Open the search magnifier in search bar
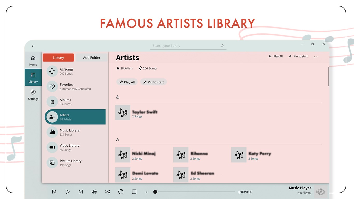354x199 pixels. [222, 46]
